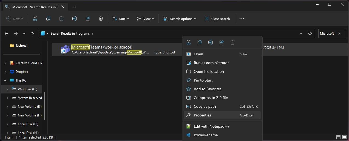349x141 pixels.
Task: Click the Cut icon in the toolbar
Action: point(35,19)
